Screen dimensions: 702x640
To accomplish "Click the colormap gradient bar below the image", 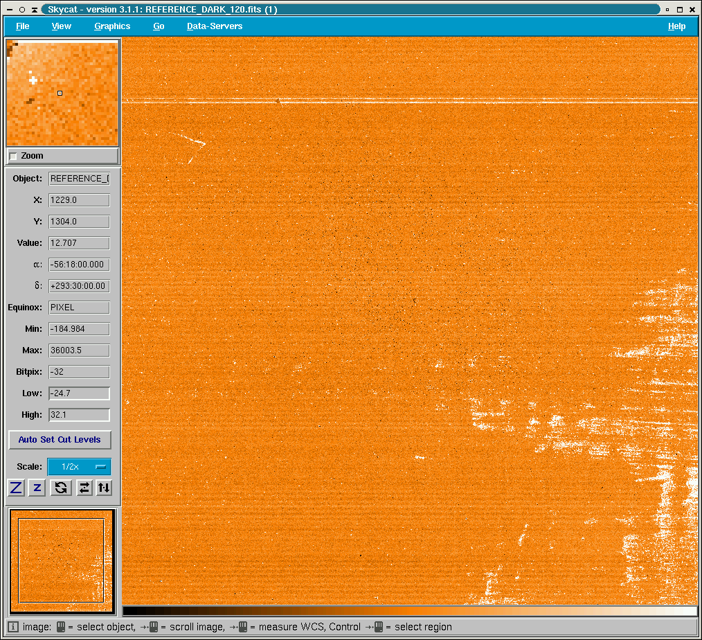I will (409, 611).
